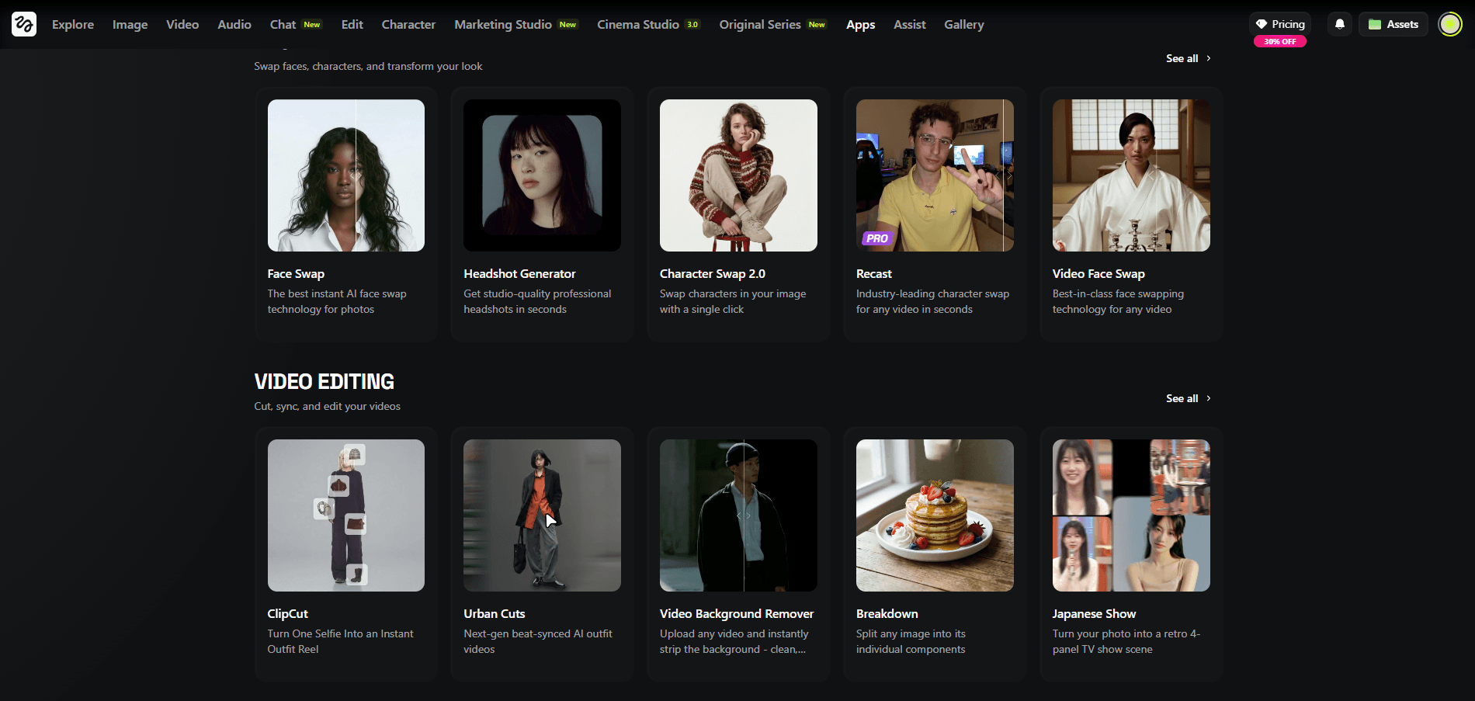Click the Assets folder button

coord(1393,24)
